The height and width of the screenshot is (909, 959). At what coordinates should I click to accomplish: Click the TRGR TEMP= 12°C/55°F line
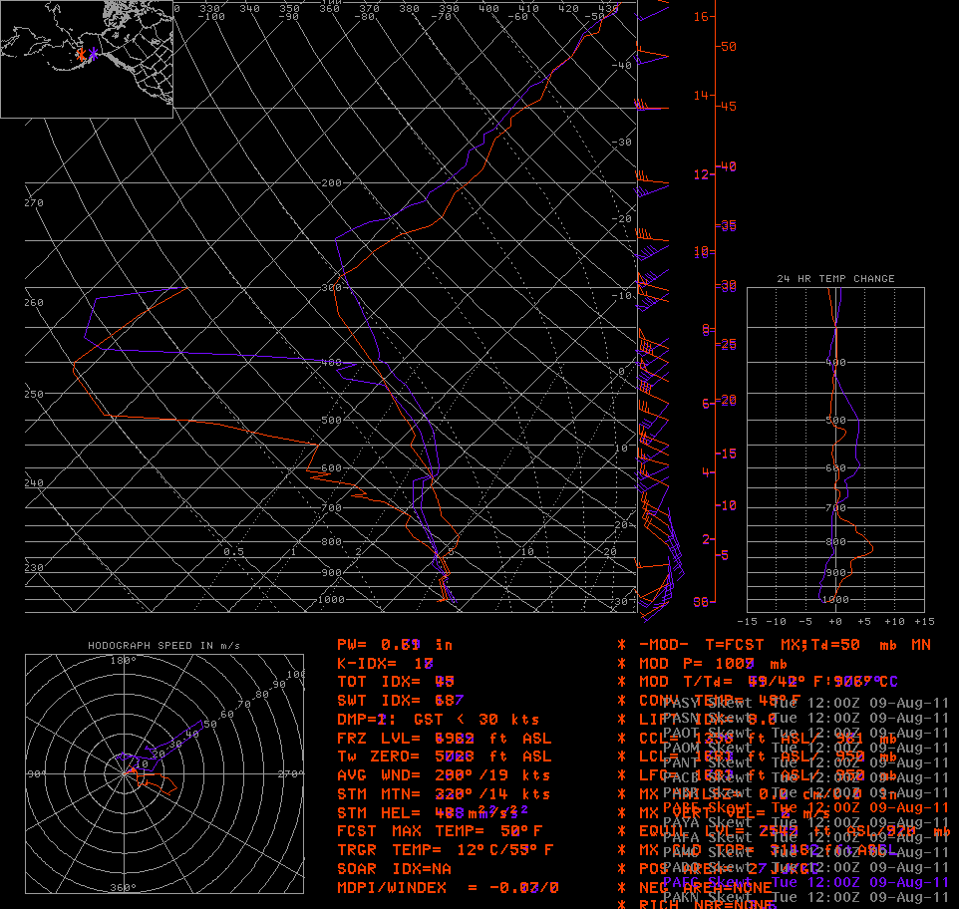[446, 850]
